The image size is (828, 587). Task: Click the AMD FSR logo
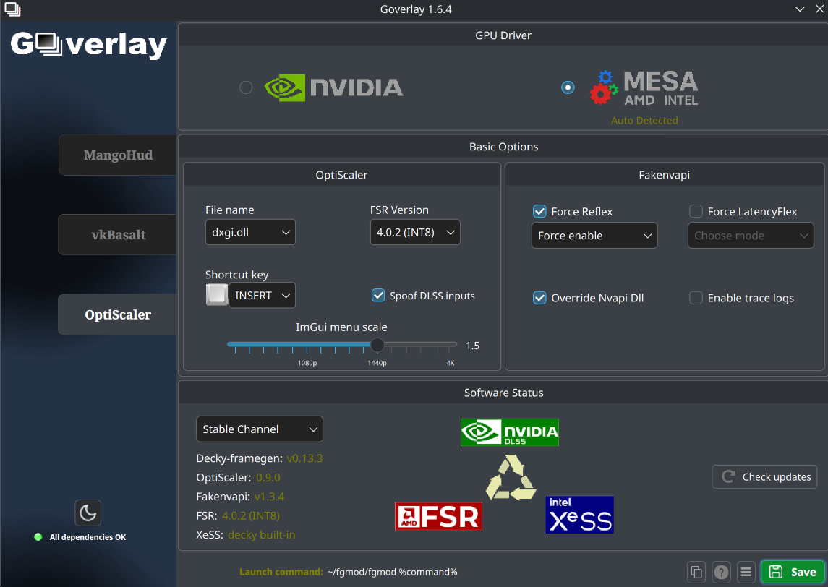tap(438, 516)
